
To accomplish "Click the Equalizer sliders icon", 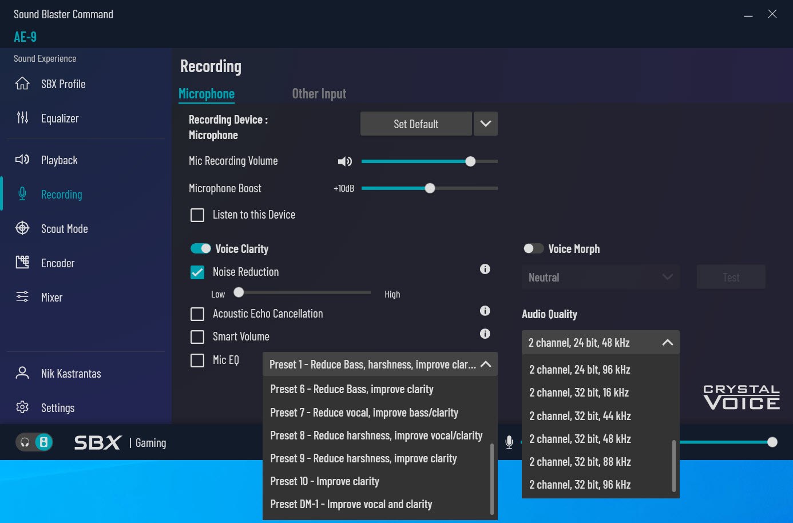I will coord(22,118).
